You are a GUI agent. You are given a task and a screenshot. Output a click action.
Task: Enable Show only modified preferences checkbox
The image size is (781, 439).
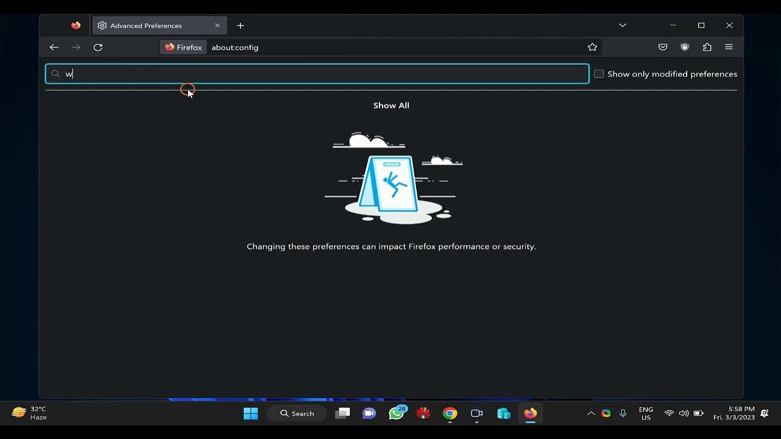[x=599, y=74]
